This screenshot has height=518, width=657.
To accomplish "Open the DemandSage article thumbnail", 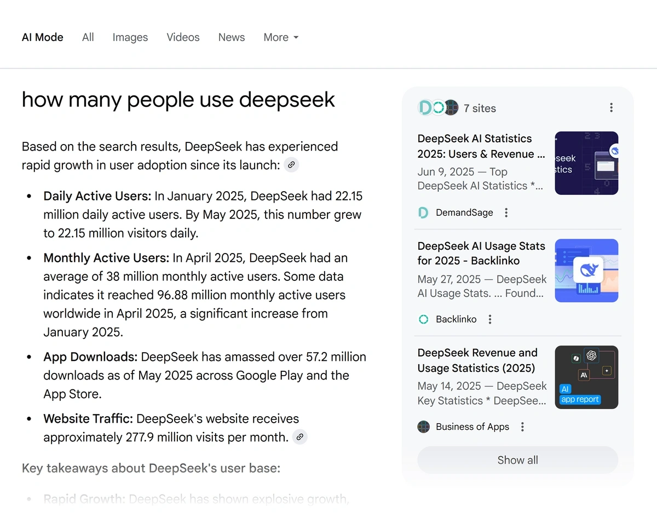I will click(586, 163).
